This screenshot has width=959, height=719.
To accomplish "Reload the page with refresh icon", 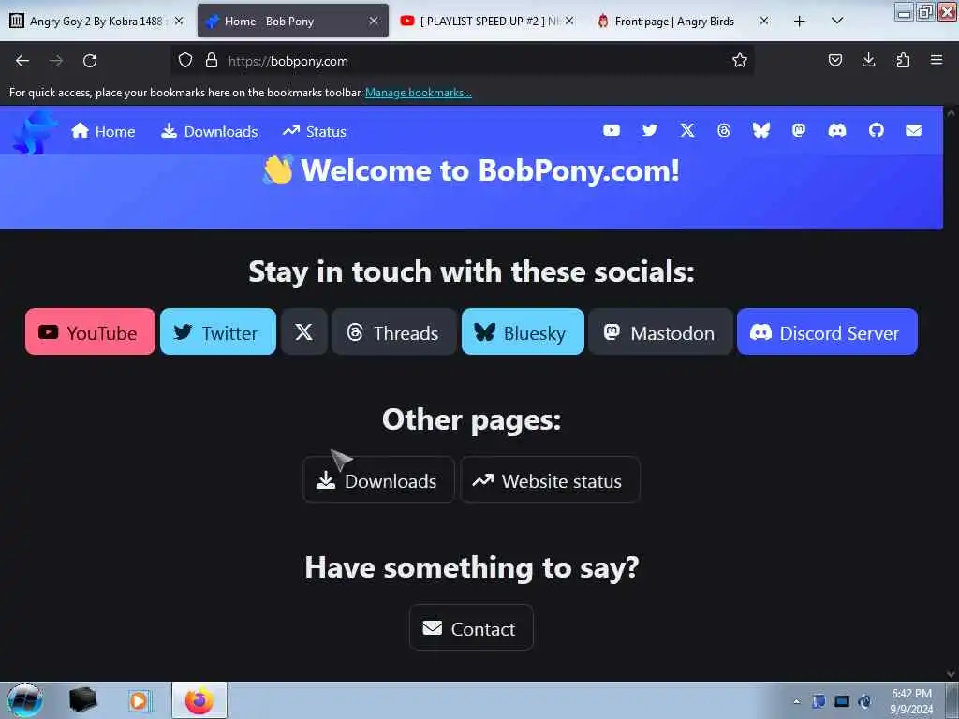I will (90, 61).
